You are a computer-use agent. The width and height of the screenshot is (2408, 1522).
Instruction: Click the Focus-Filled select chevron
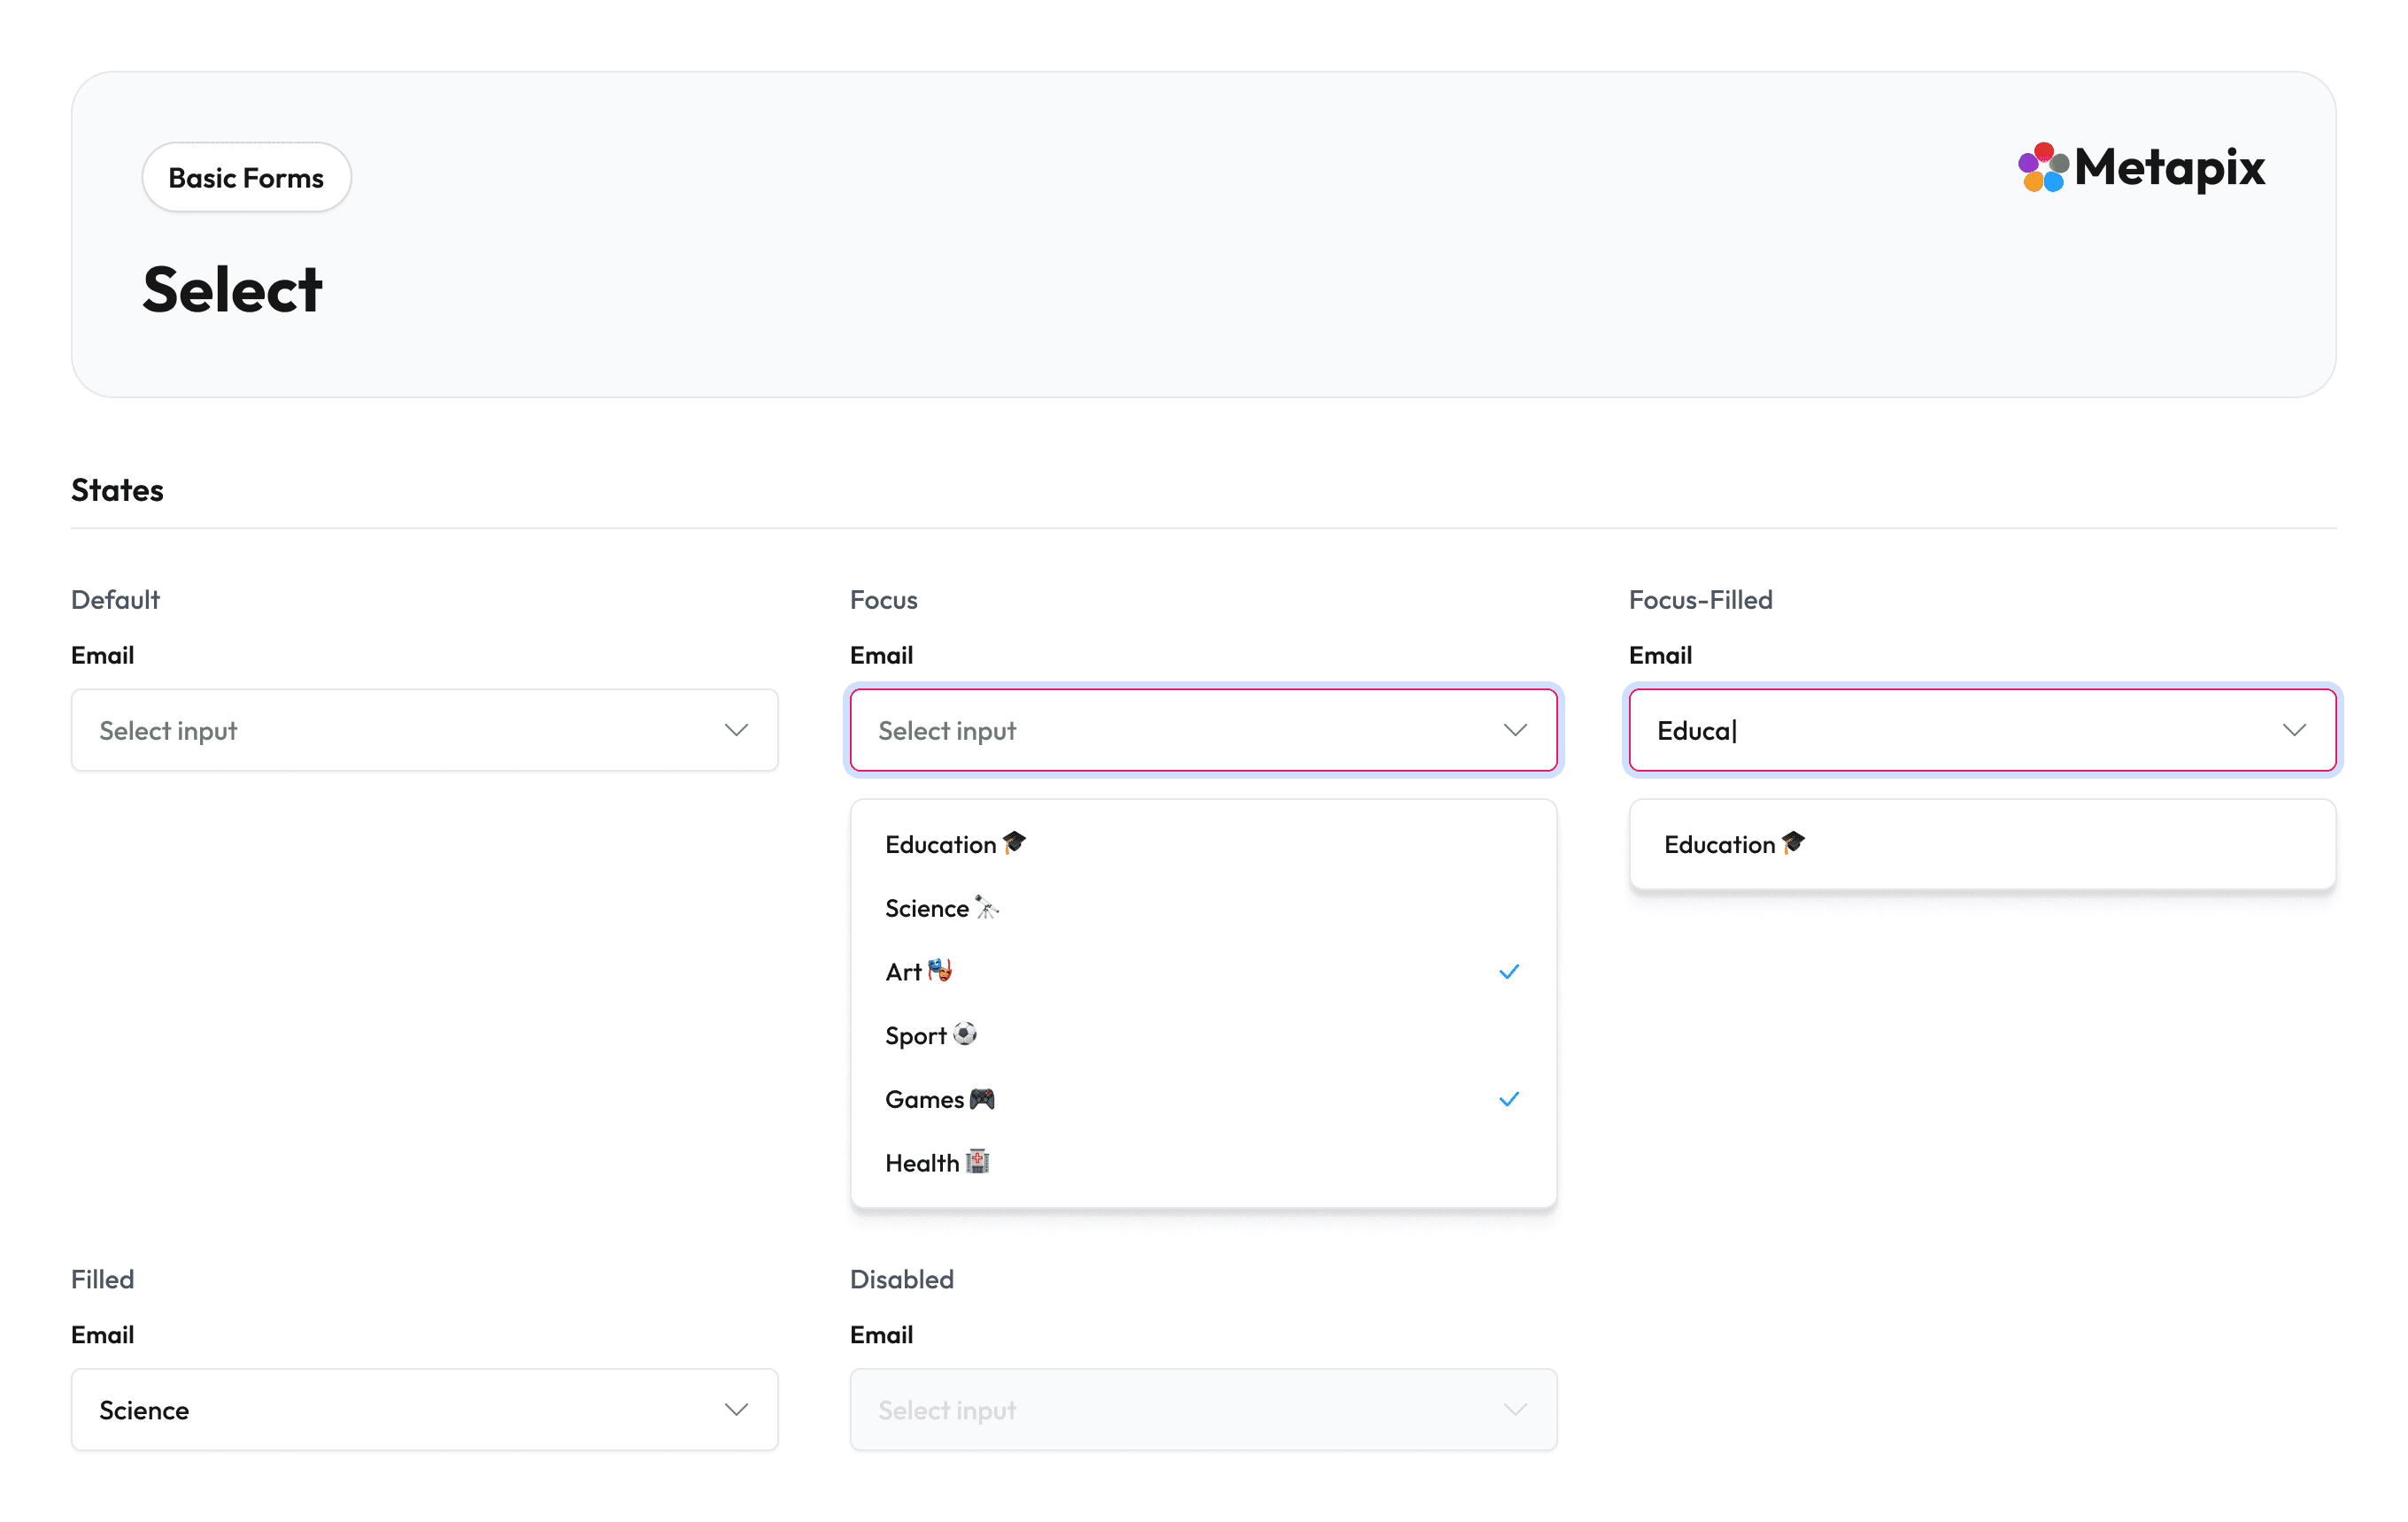click(2294, 731)
